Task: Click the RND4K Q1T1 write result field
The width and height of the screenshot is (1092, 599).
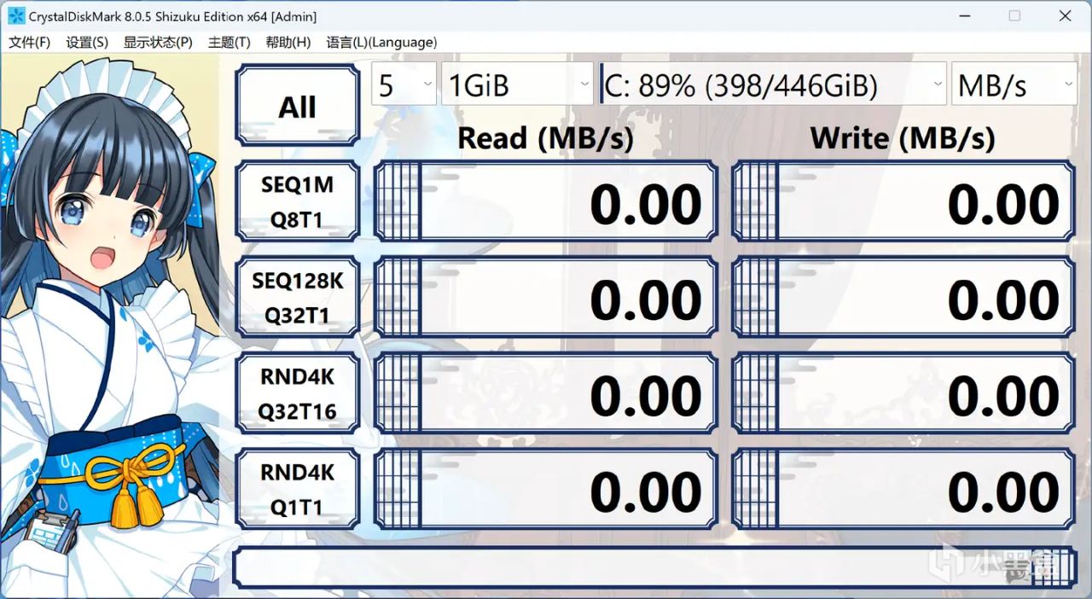Action: pyautogui.click(x=904, y=490)
